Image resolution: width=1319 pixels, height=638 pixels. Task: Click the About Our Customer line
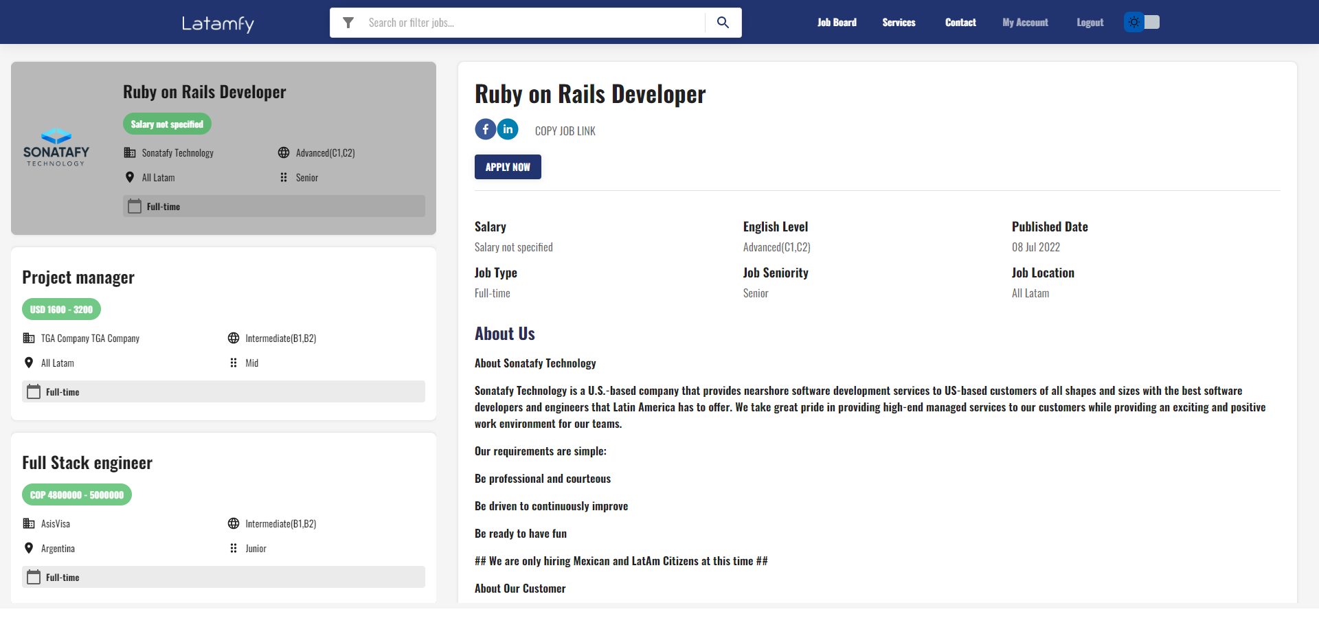pos(520,589)
